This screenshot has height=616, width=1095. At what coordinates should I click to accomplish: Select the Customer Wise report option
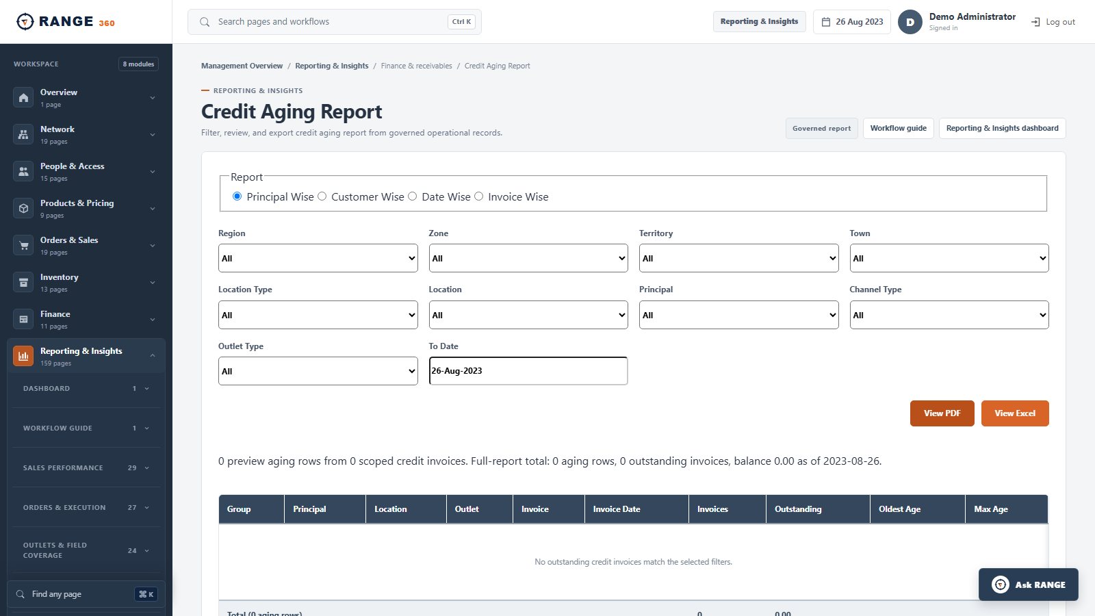click(x=322, y=196)
